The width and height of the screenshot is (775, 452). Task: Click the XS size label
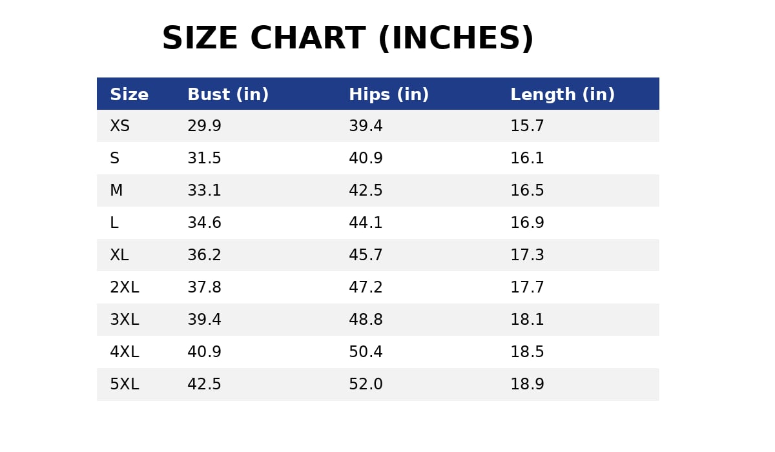[x=119, y=127]
